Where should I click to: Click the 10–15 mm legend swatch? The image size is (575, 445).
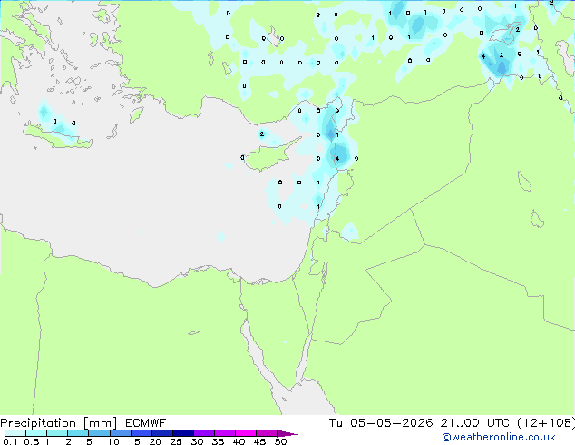pos(120,433)
